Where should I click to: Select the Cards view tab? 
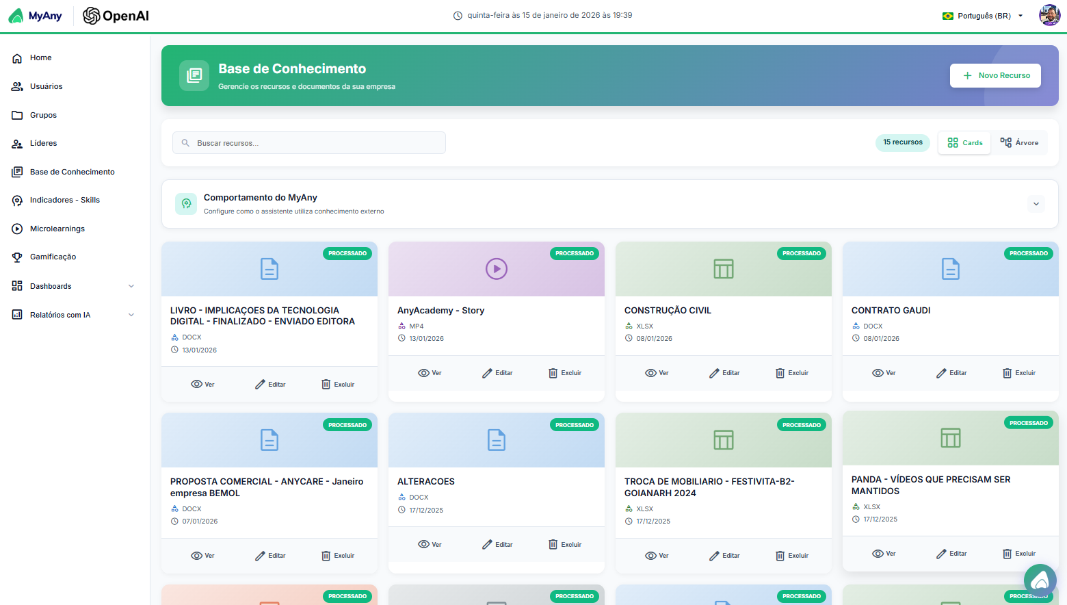tap(964, 142)
